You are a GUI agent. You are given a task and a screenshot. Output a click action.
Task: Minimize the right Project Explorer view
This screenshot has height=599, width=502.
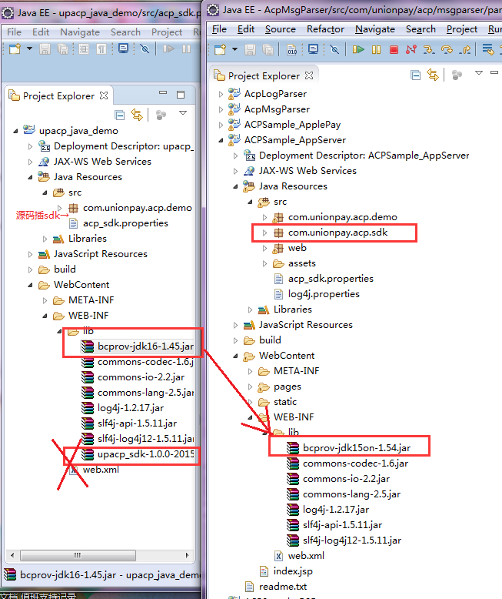coord(494,72)
